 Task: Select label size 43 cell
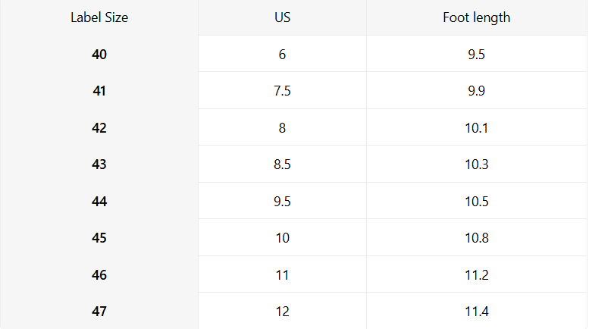(99, 164)
